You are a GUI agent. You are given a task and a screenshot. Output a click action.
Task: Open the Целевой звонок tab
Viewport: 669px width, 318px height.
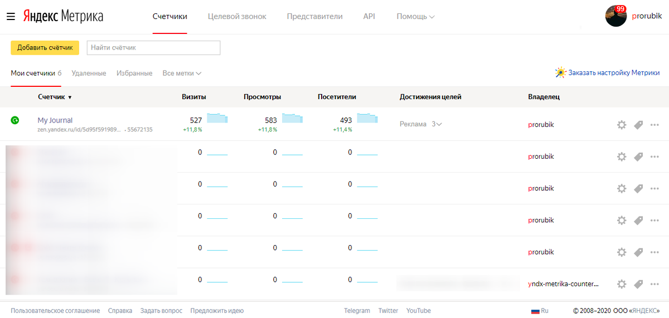click(x=237, y=17)
